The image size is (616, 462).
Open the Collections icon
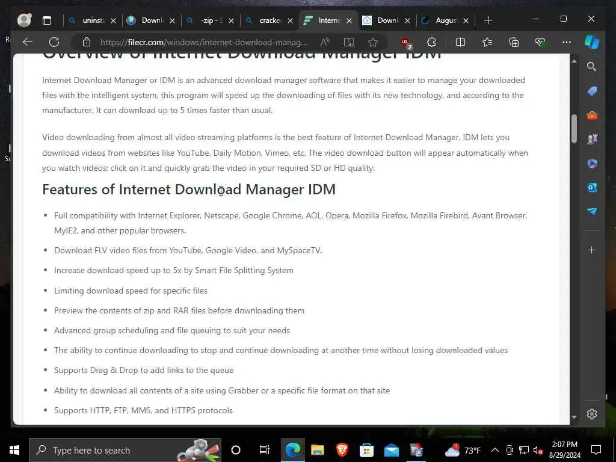(x=514, y=42)
